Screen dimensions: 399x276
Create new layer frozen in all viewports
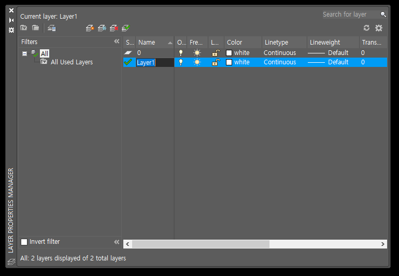click(x=102, y=28)
